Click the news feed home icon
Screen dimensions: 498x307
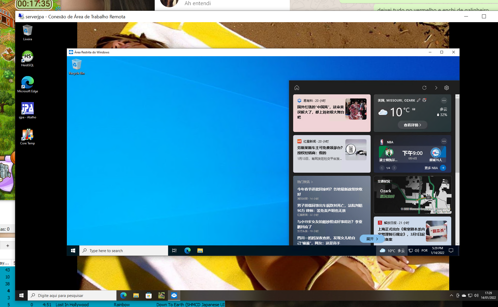(x=297, y=88)
